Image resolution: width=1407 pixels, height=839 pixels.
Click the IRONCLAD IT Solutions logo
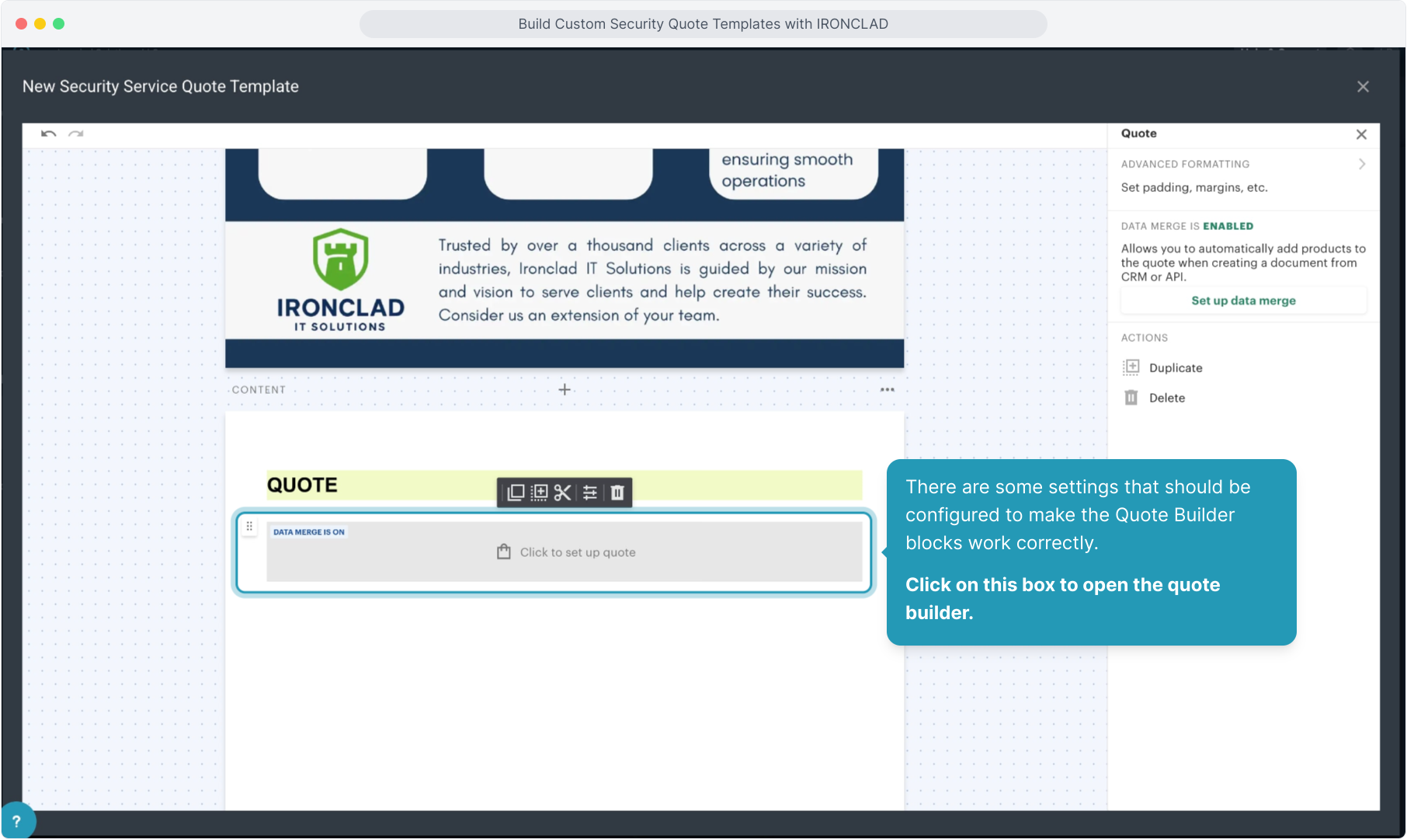pyautogui.click(x=341, y=280)
